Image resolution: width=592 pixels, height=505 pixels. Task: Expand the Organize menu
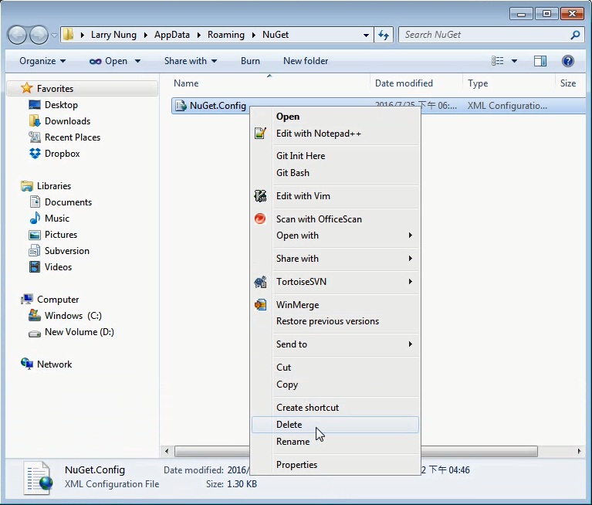[x=42, y=61]
